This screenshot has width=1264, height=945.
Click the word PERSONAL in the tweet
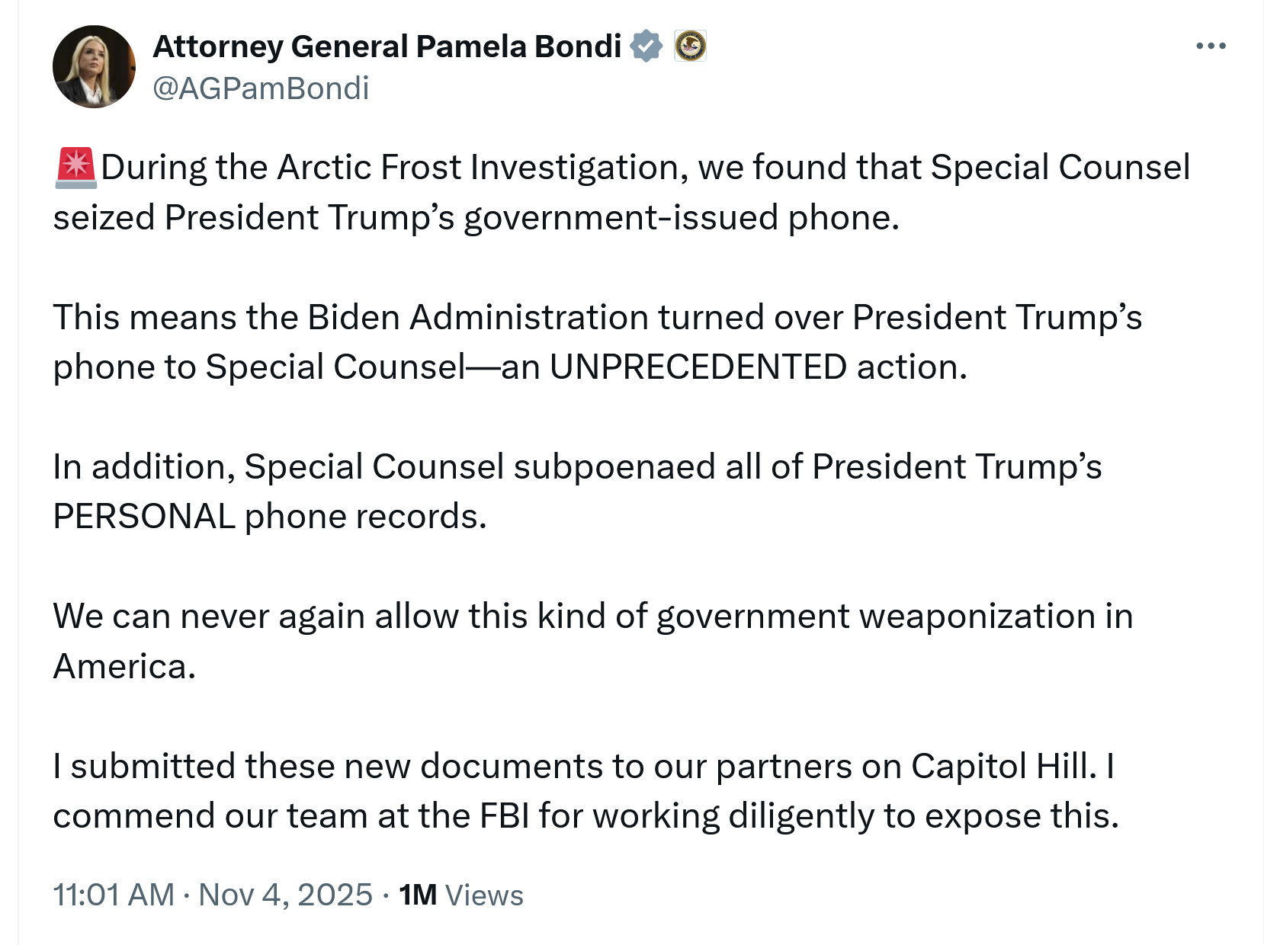click(x=143, y=517)
